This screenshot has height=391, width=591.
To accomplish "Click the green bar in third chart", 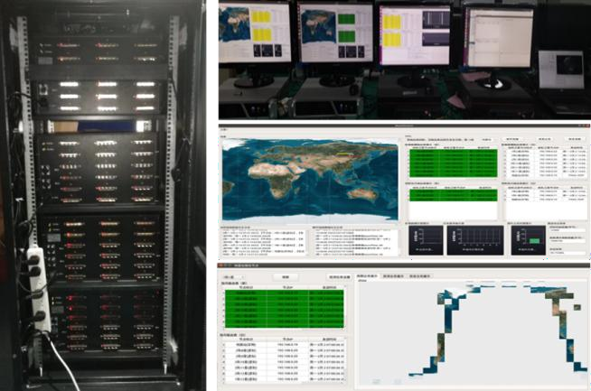I will coord(532,239).
